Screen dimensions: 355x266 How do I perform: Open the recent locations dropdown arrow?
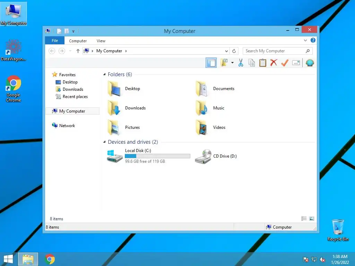point(70,51)
